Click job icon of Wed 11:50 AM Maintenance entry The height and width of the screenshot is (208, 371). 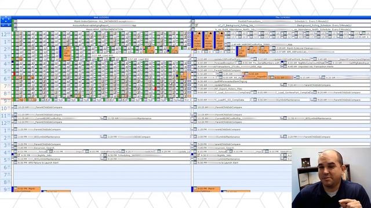pos(104,118)
